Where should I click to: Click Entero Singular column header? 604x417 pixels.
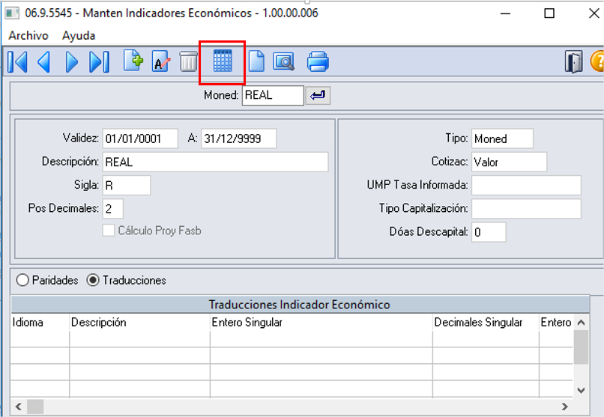pyautogui.click(x=321, y=323)
